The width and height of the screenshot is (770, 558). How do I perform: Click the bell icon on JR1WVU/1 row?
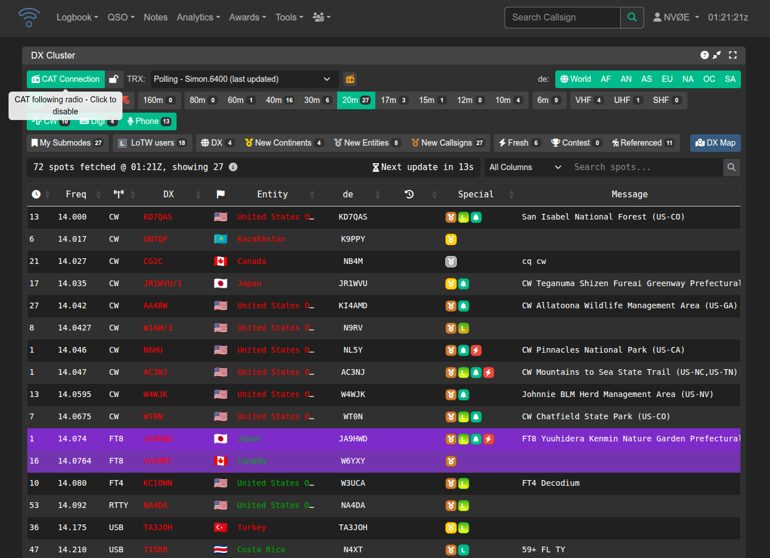464,284
